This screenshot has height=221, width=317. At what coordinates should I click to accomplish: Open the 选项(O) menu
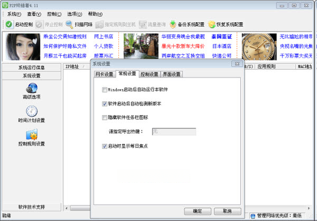pyautogui.click(x=75, y=14)
